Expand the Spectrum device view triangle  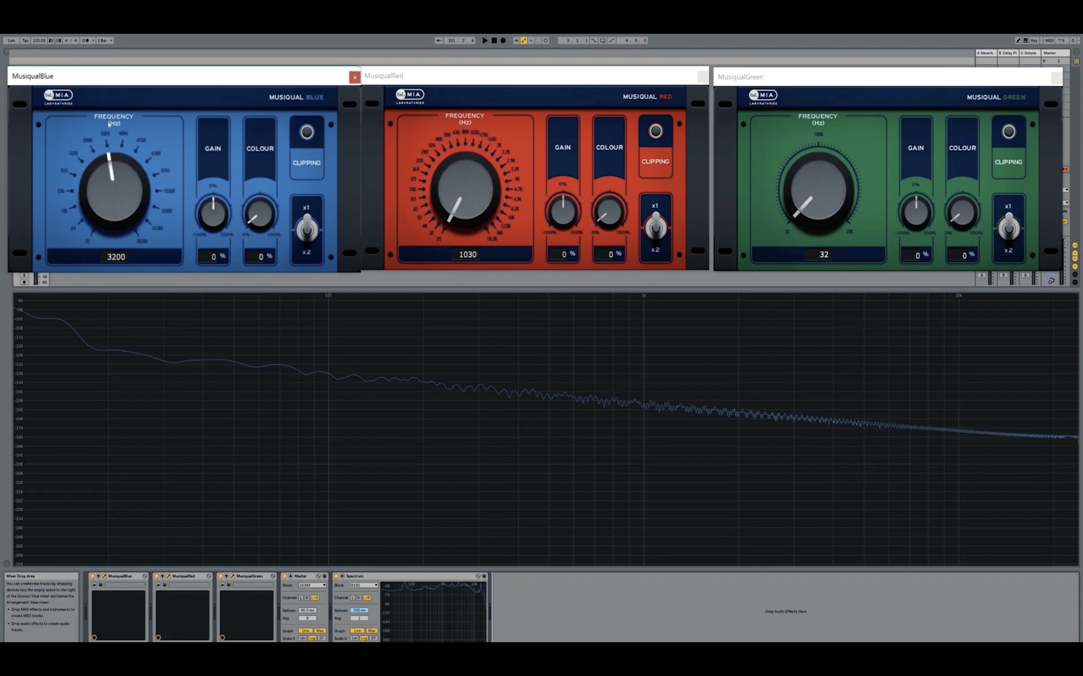point(342,576)
